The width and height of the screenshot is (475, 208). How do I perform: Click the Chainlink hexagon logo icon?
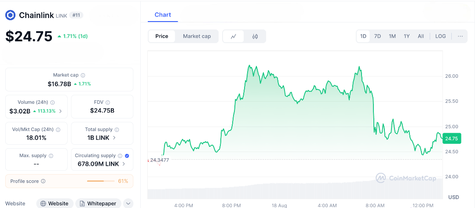pyautogui.click(x=10, y=15)
